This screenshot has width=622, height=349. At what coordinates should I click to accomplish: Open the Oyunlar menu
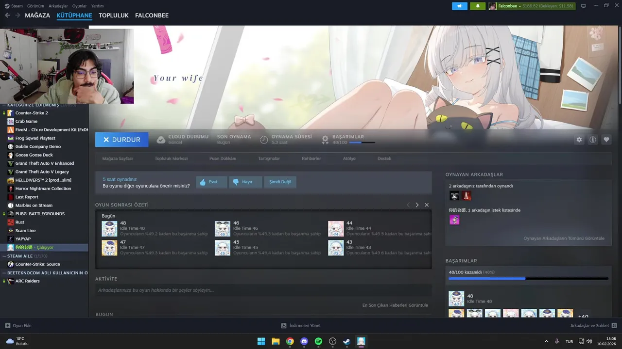[79, 6]
